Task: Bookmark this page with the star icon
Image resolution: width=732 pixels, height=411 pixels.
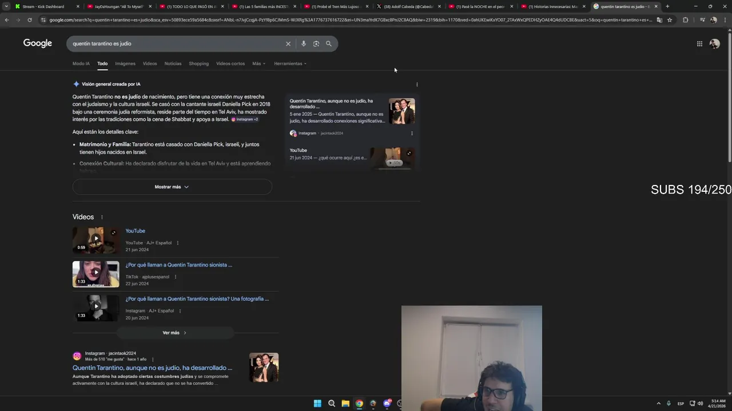Action: click(x=670, y=20)
